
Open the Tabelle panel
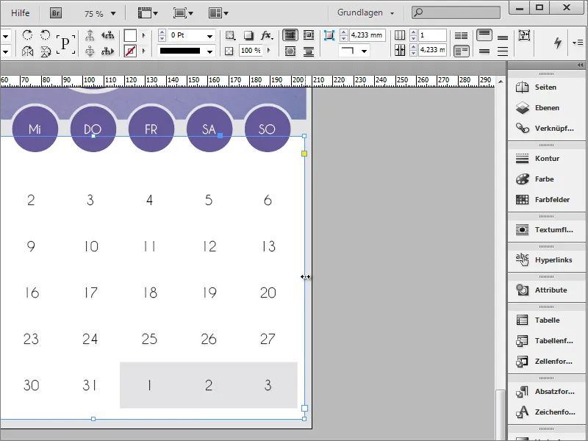(546, 320)
